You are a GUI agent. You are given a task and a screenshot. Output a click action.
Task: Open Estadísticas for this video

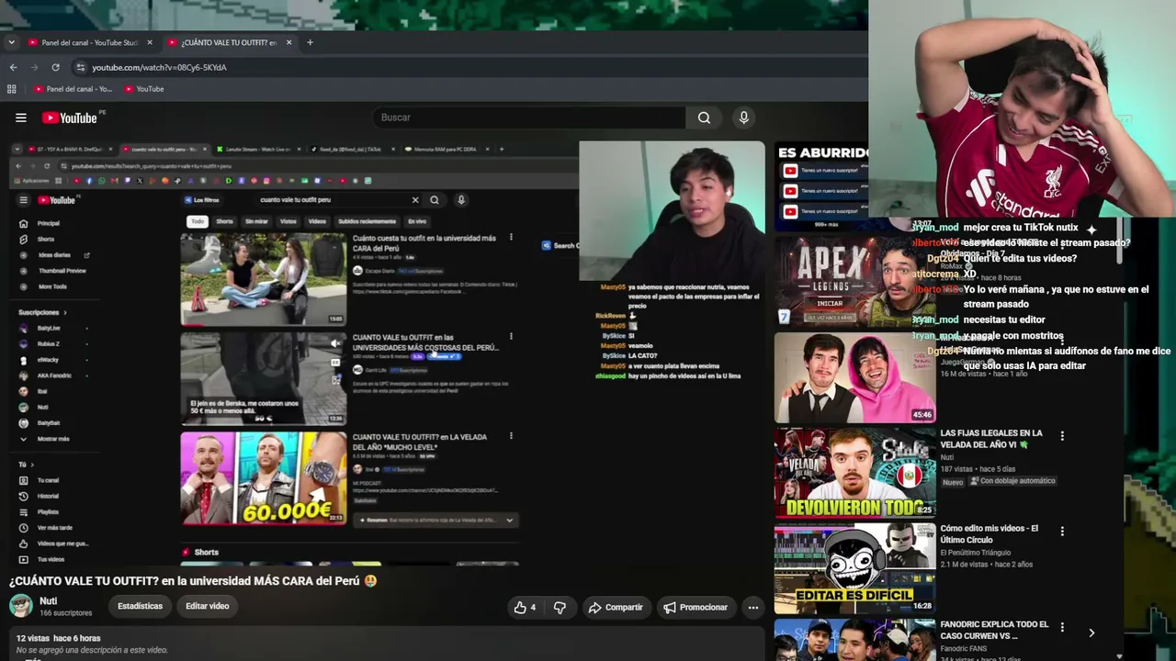click(x=140, y=606)
